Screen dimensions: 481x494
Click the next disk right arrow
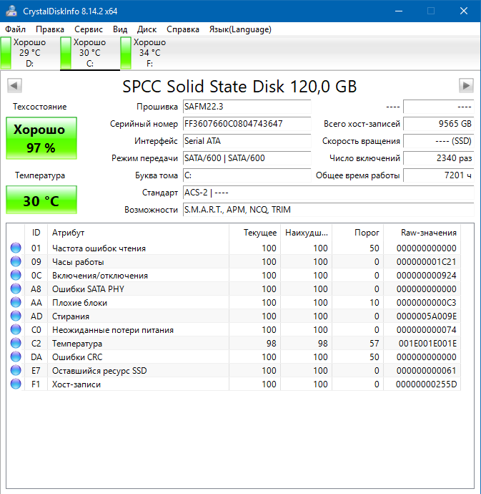click(466, 86)
